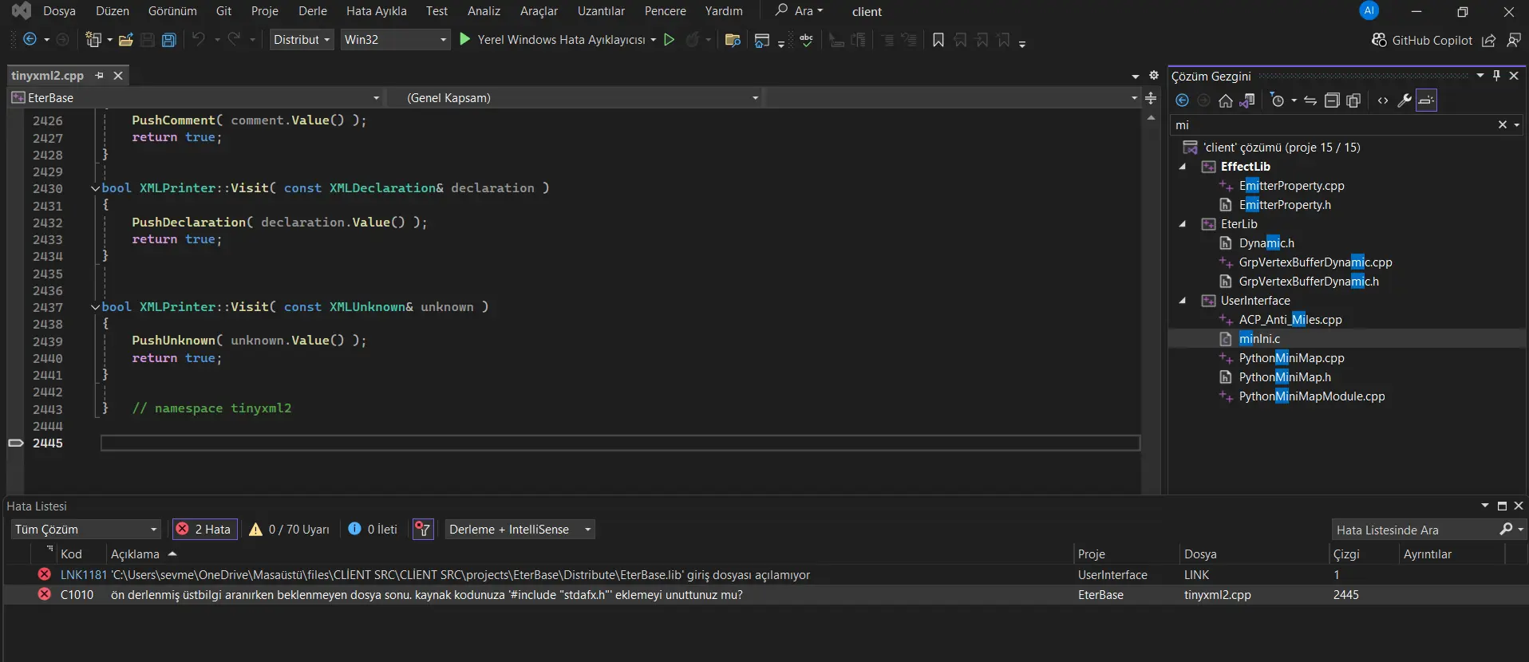Viewport: 1529px width, 662px height.
Task: Toggle the '2 Hata' errors filter
Action: (205, 530)
